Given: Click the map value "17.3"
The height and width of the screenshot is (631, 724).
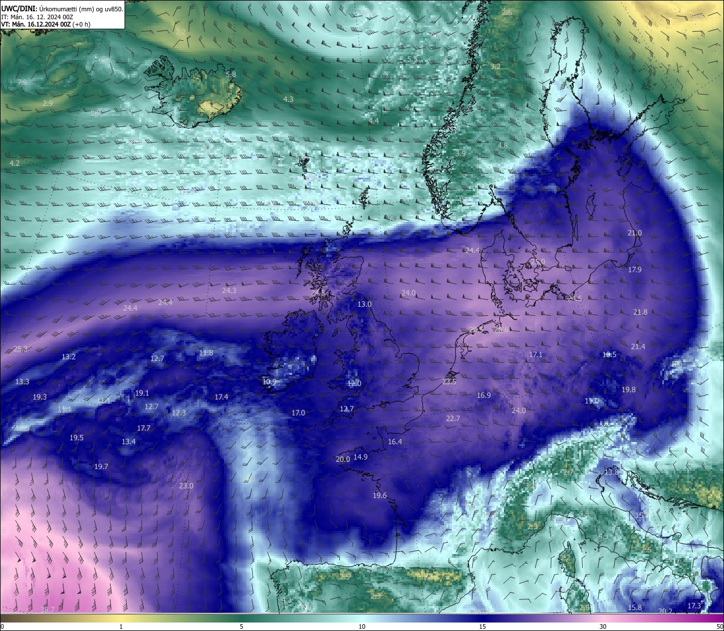Looking at the screenshot, I should click(x=694, y=606).
